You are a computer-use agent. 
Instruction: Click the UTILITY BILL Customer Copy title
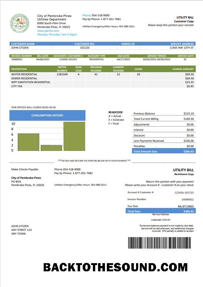(x=185, y=17)
